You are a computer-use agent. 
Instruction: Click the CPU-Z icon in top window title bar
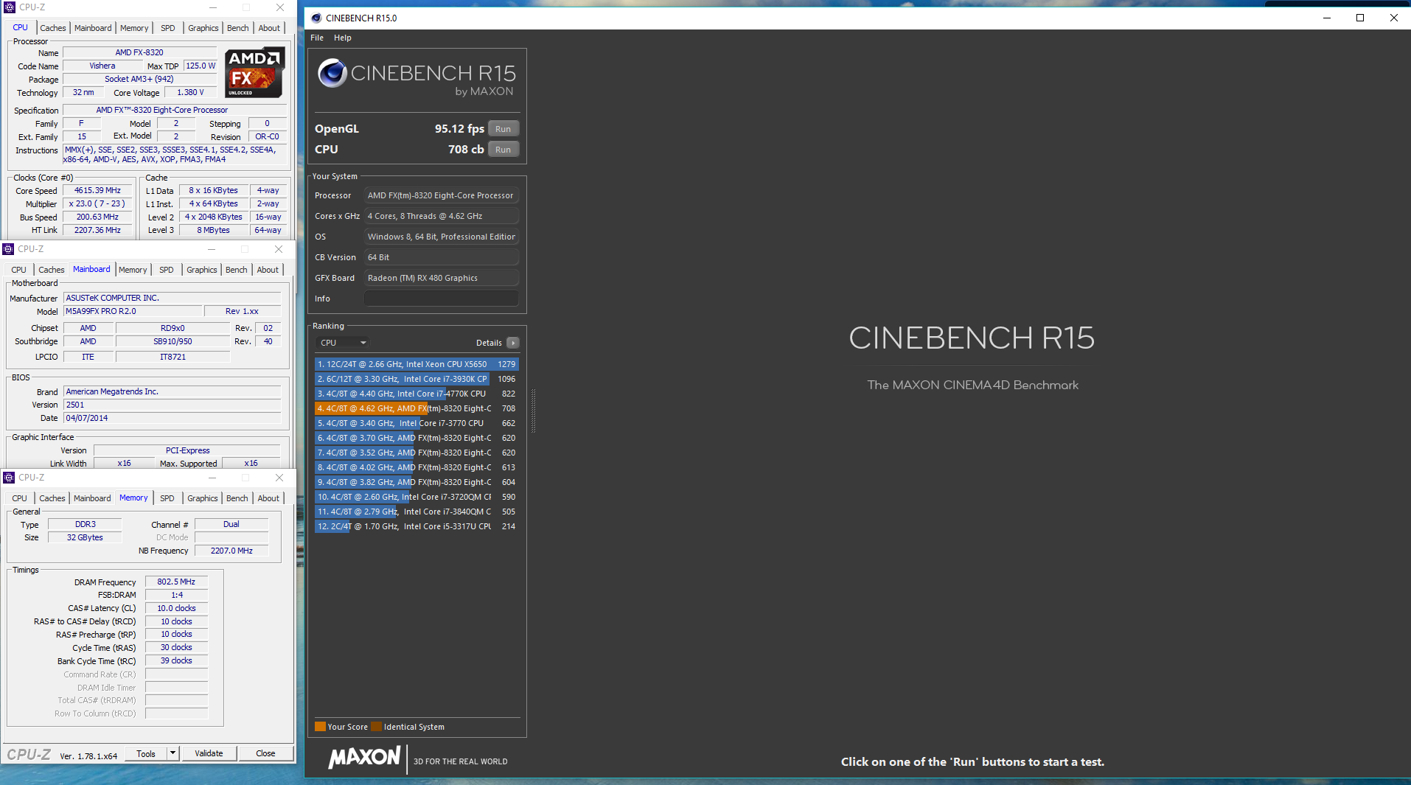10,7
